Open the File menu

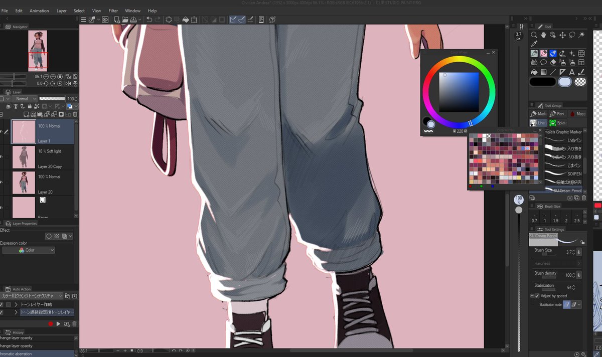(x=5, y=11)
